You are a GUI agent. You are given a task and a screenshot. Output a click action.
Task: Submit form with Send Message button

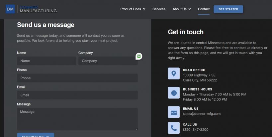click(x=36, y=135)
